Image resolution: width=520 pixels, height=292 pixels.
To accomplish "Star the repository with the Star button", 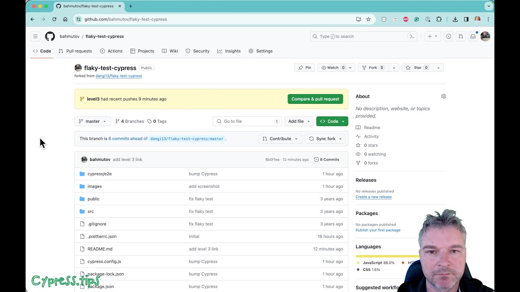I will point(418,68).
